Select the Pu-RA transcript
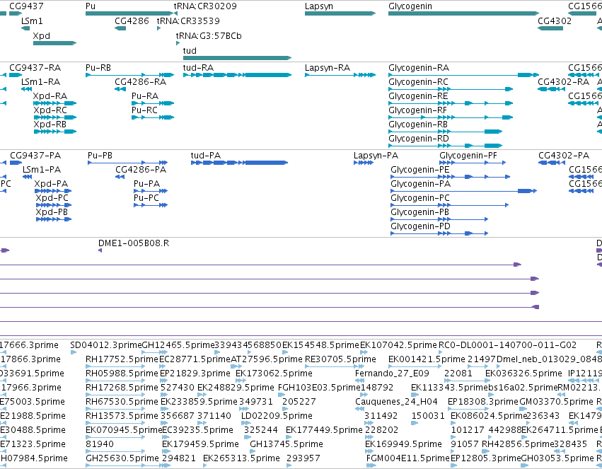Screen dimensions: 602x469 point(153,103)
